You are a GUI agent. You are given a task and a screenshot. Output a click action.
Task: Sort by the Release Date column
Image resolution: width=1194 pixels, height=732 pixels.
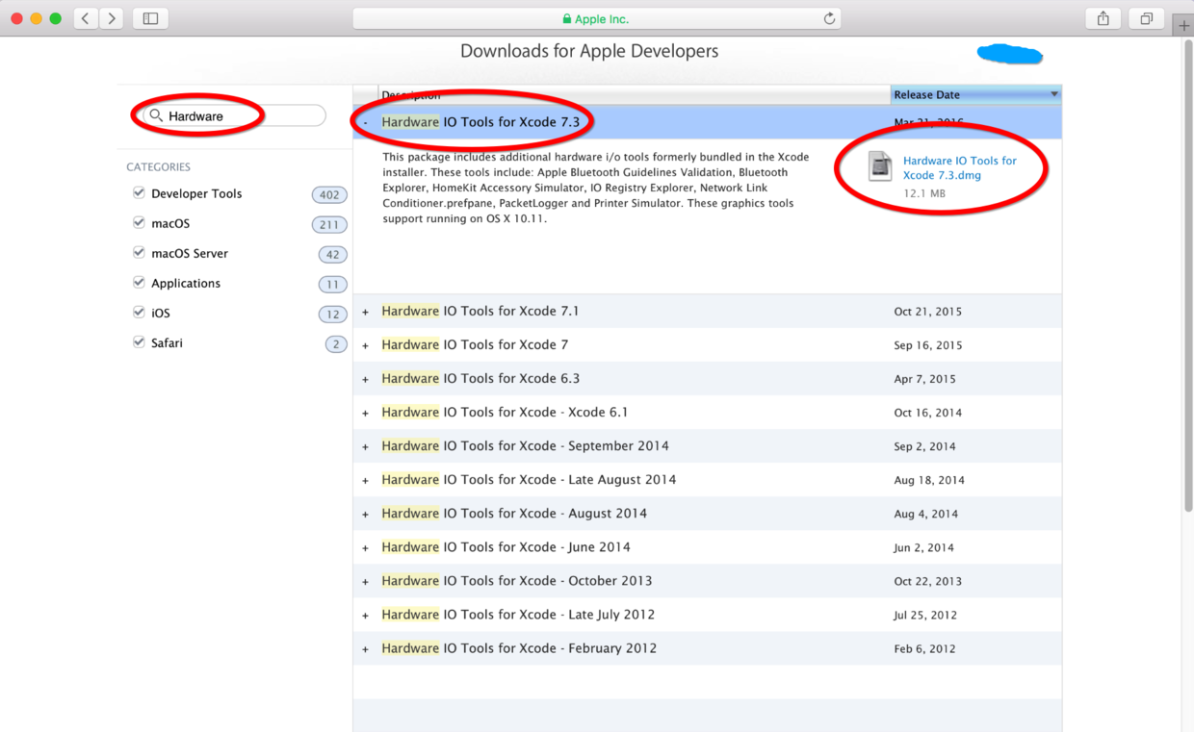(975, 94)
